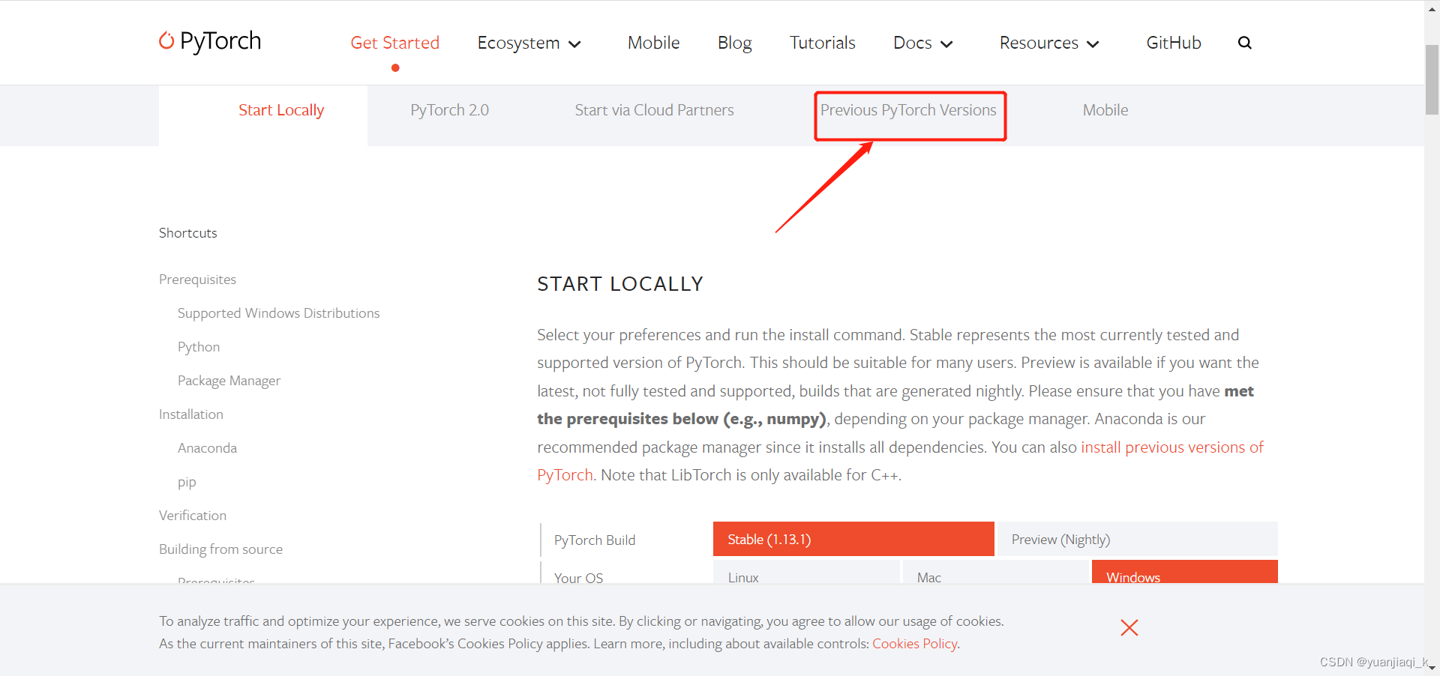
Task: Switch to Start via Cloud Partners tab
Action: point(654,110)
